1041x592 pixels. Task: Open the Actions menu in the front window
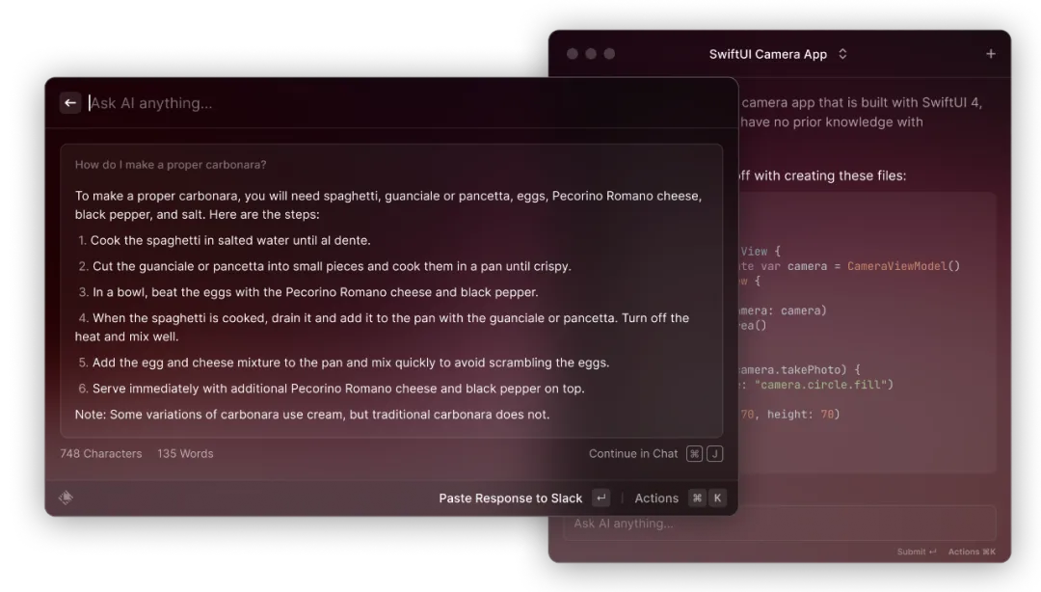tap(656, 498)
